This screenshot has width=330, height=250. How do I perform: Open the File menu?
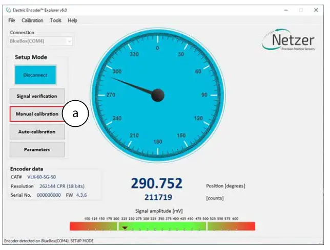coord(12,20)
